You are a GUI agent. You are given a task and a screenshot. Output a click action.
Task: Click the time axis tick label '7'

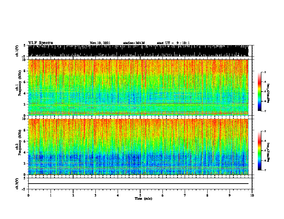click(x=185, y=195)
